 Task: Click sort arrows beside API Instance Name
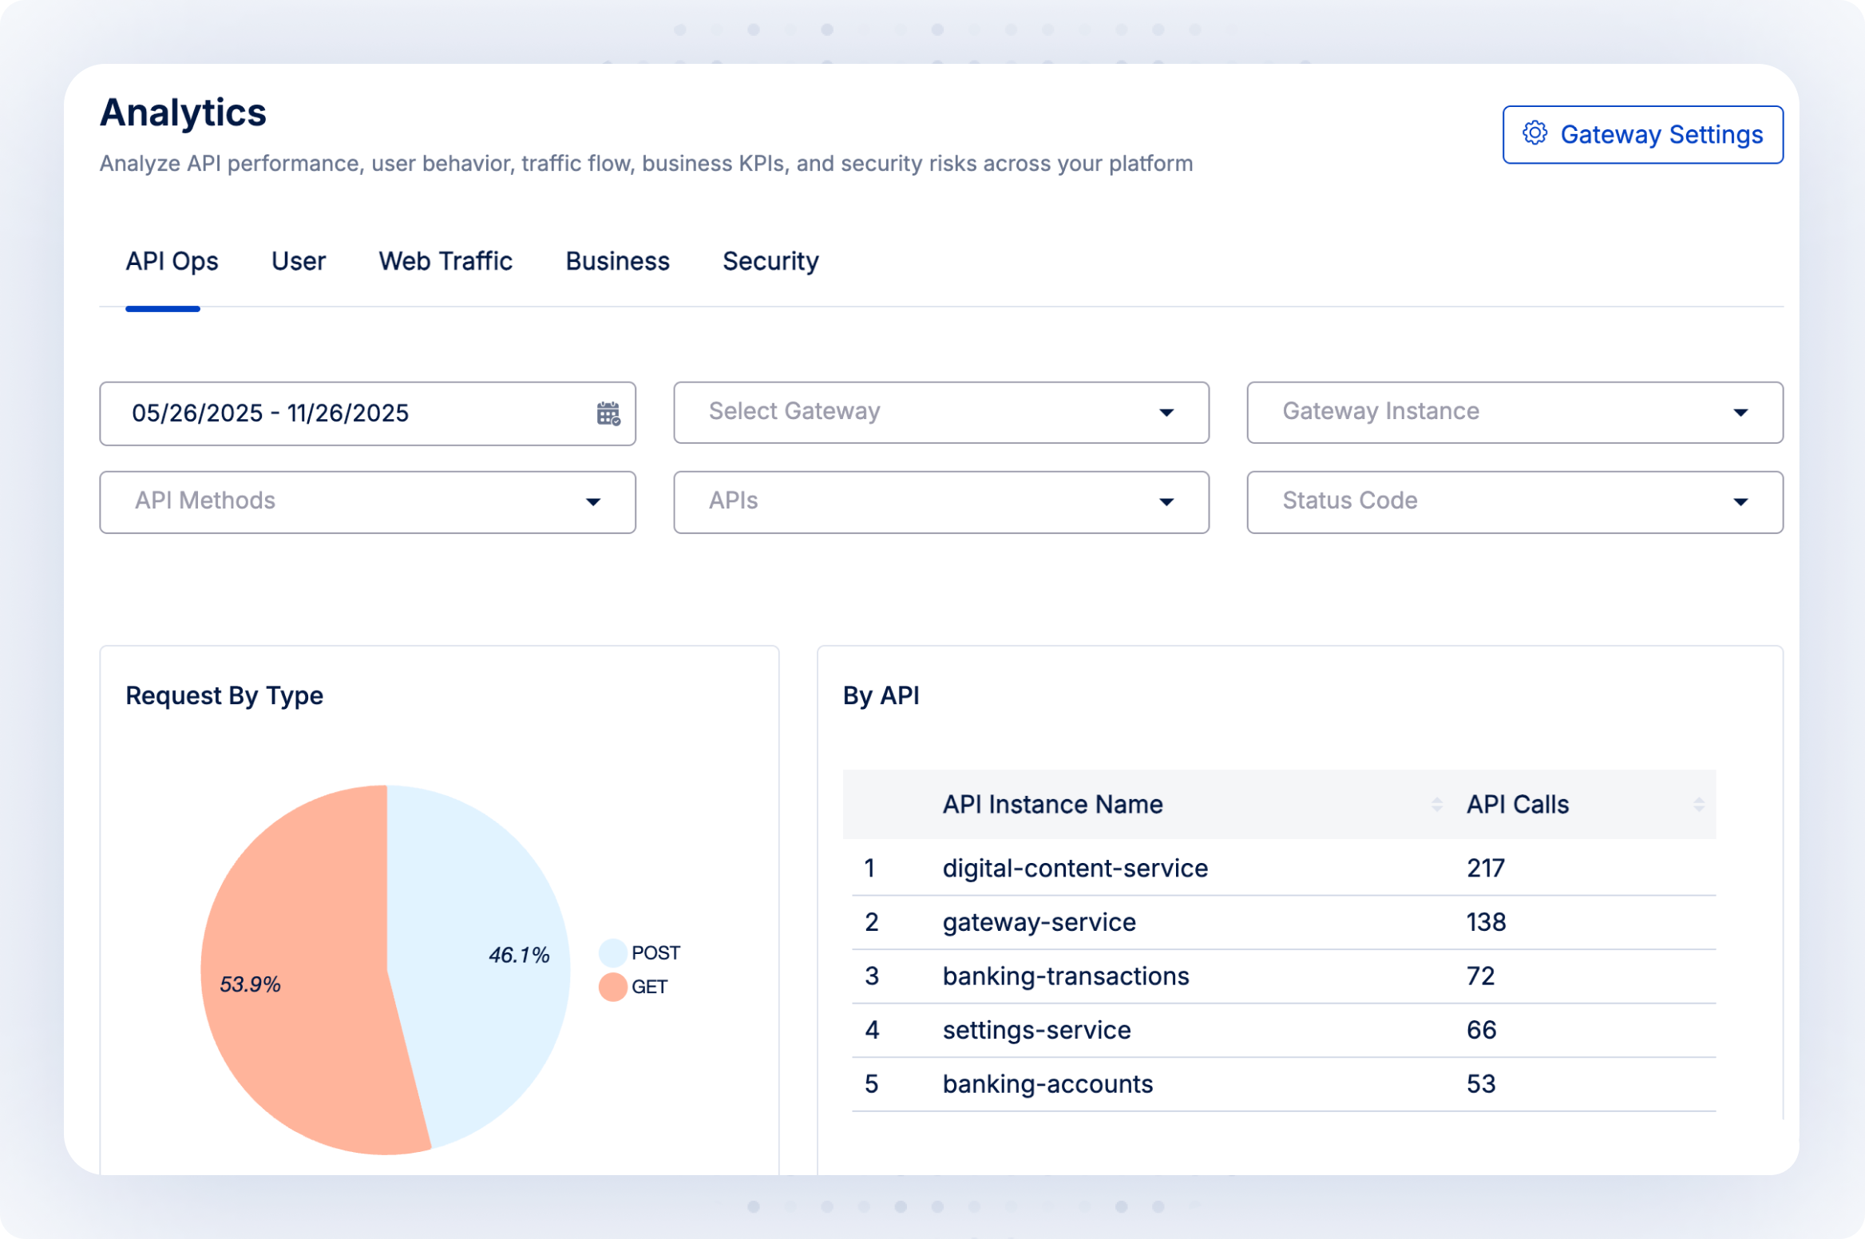click(x=1435, y=805)
